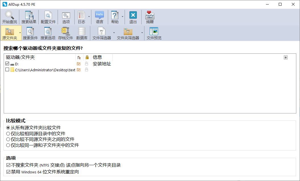This screenshot has width=300, height=181.
Task: Open 搜索结果 from the toolbar
Action: click(x=29, y=15)
